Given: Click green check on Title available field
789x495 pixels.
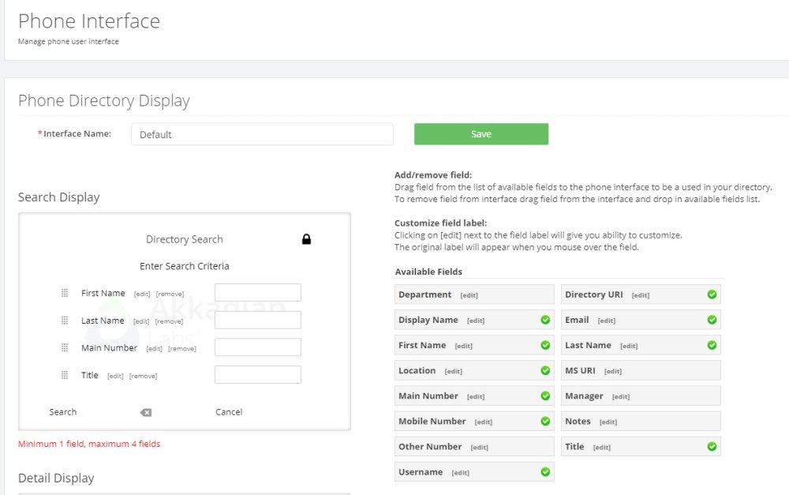Looking at the screenshot, I should pyautogui.click(x=712, y=447).
